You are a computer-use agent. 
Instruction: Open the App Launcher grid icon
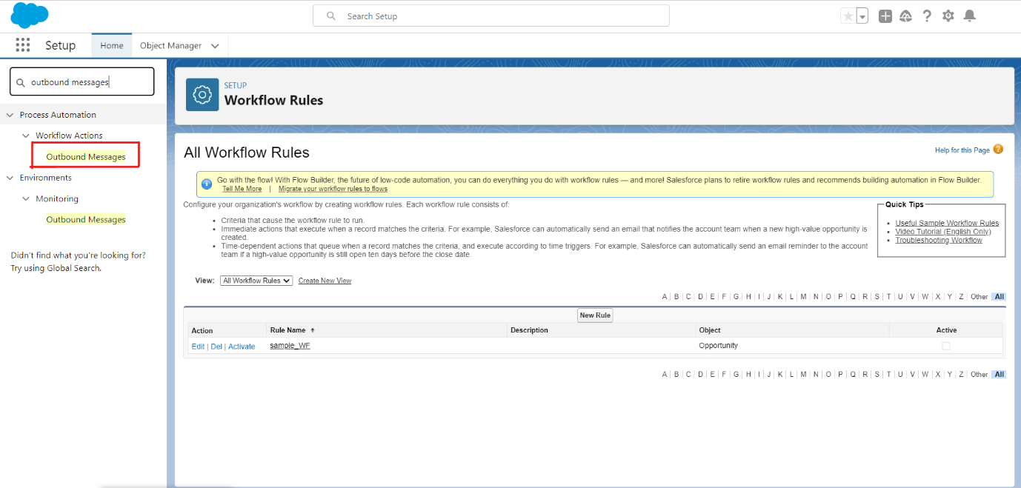(x=23, y=45)
